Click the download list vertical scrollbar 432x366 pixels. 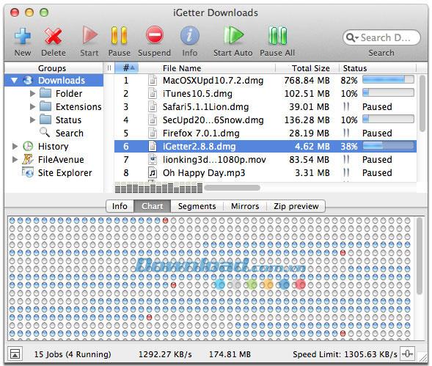coord(422,103)
